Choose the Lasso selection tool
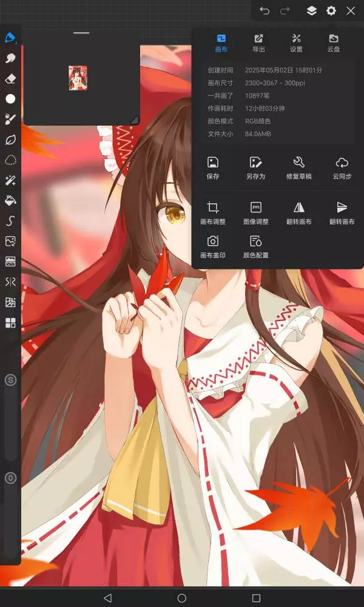The width and height of the screenshot is (364, 607). (x=10, y=160)
